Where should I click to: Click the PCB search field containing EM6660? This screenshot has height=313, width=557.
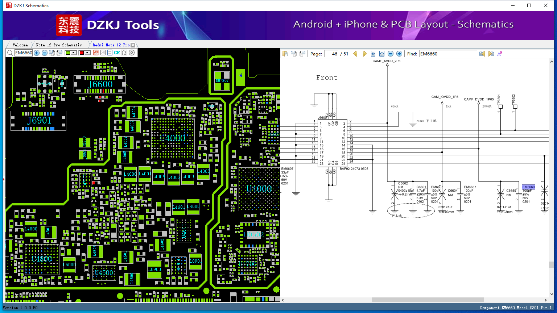(24, 53)
